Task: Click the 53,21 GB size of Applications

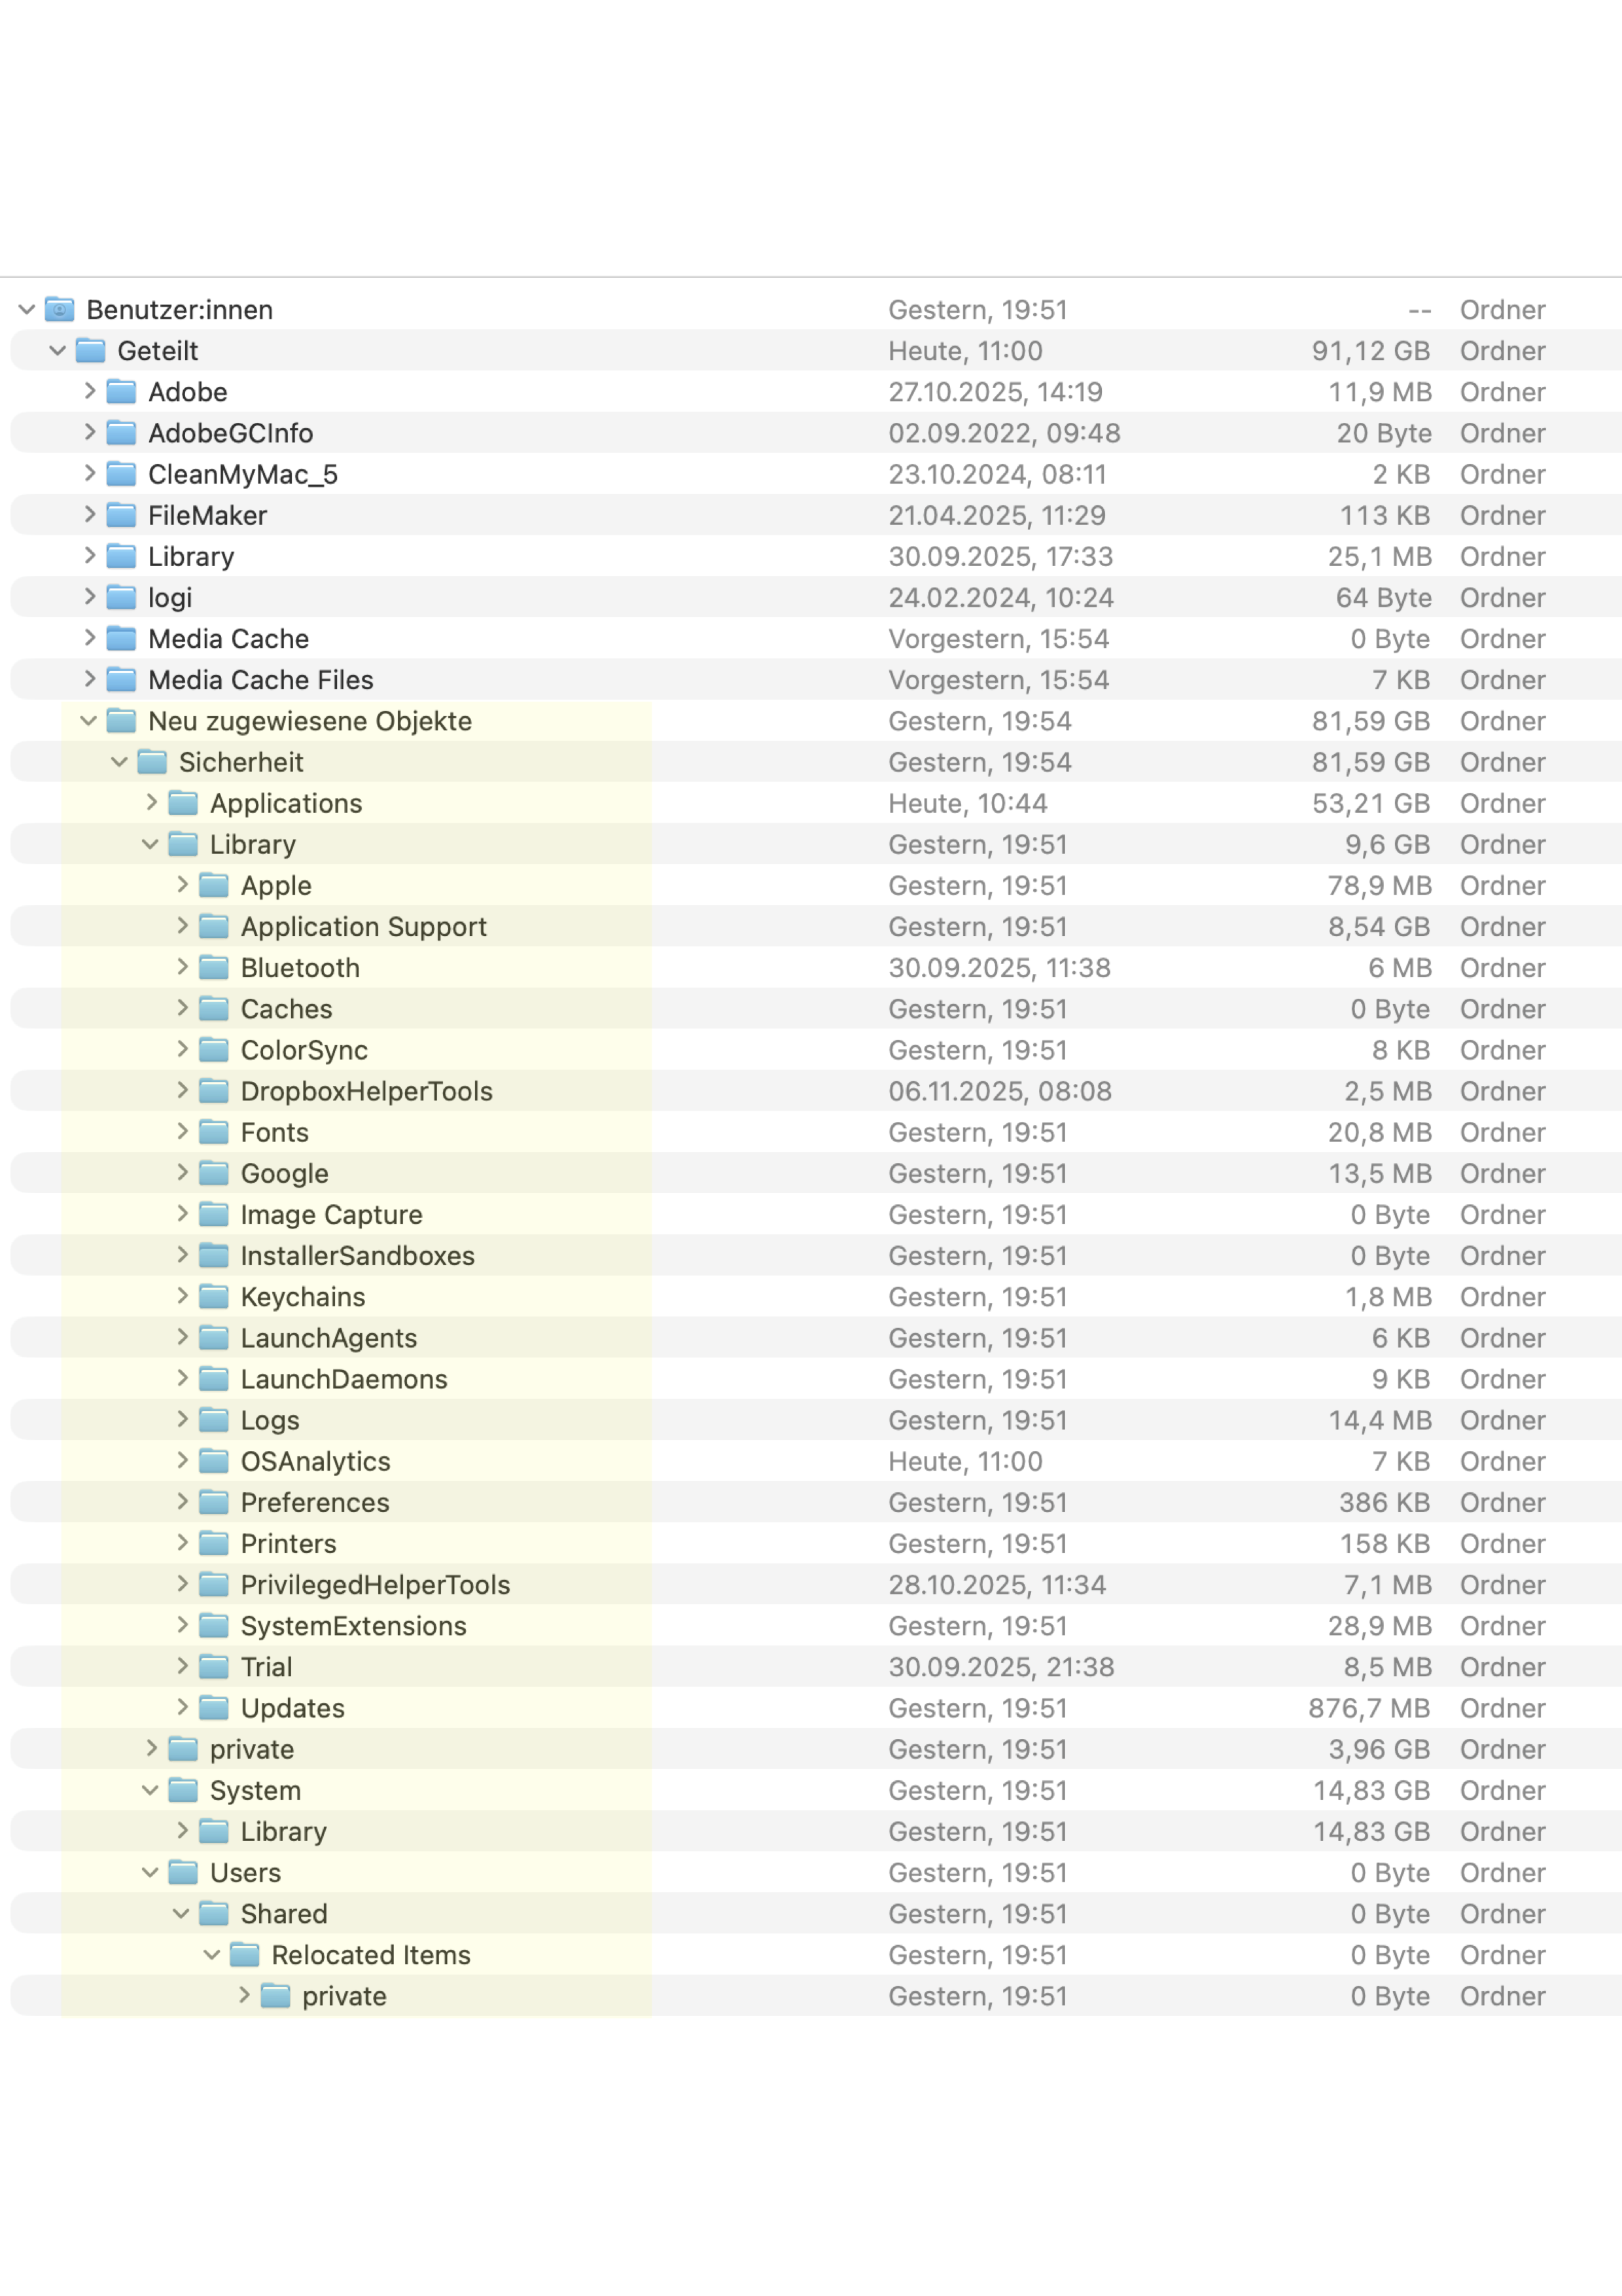Action: 1370,803
